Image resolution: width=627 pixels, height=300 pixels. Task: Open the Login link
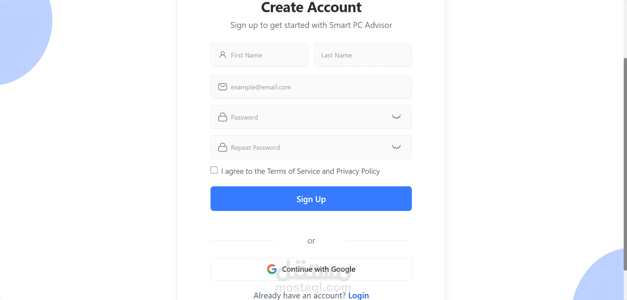coord(358,295)
